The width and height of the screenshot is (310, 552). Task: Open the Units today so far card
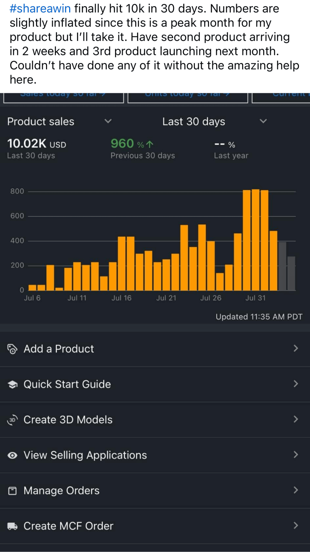[x=188, y=97]
